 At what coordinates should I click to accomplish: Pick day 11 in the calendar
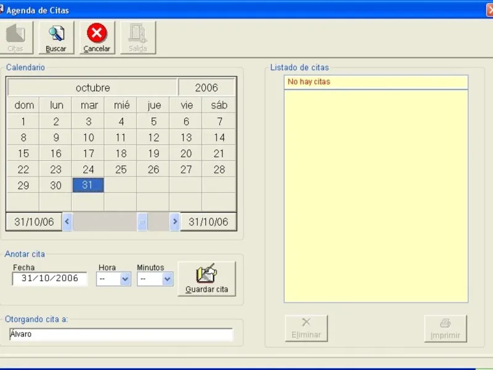click(x=121, y=137)
